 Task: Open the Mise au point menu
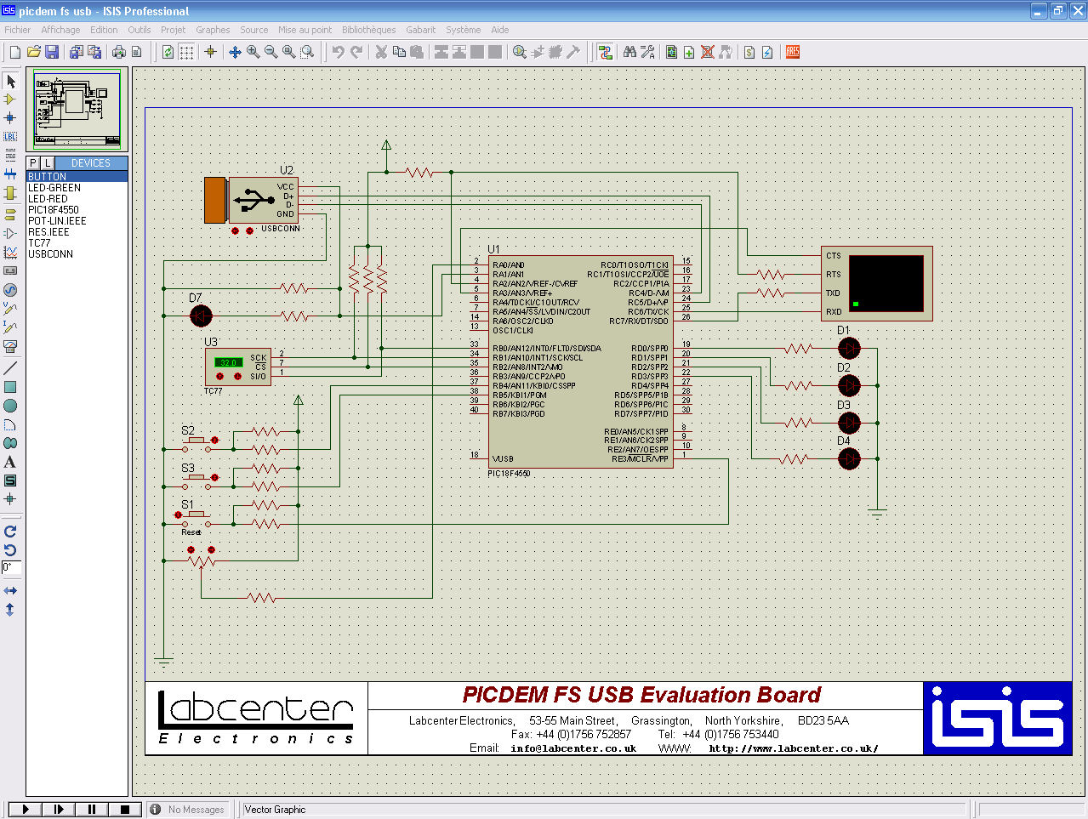point(305,30)
